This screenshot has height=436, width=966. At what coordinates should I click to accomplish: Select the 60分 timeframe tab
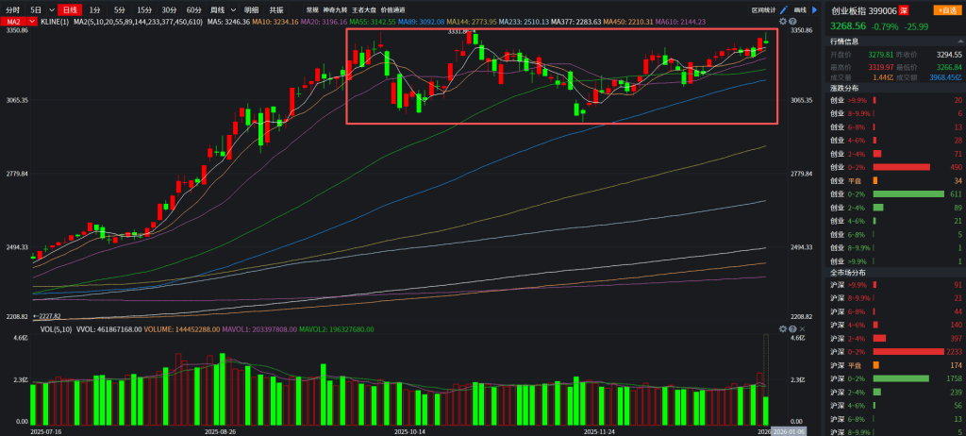click(193, 9)
